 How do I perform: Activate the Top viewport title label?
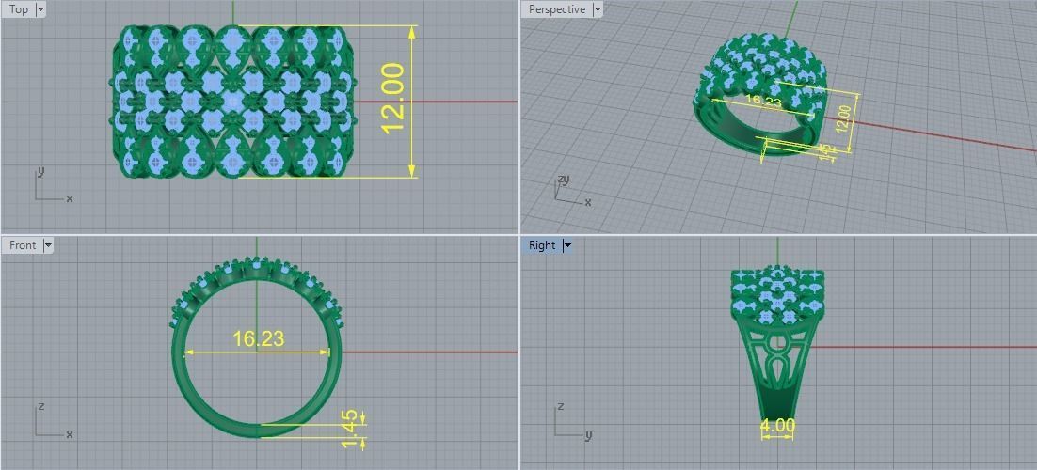tap(19, 9)
